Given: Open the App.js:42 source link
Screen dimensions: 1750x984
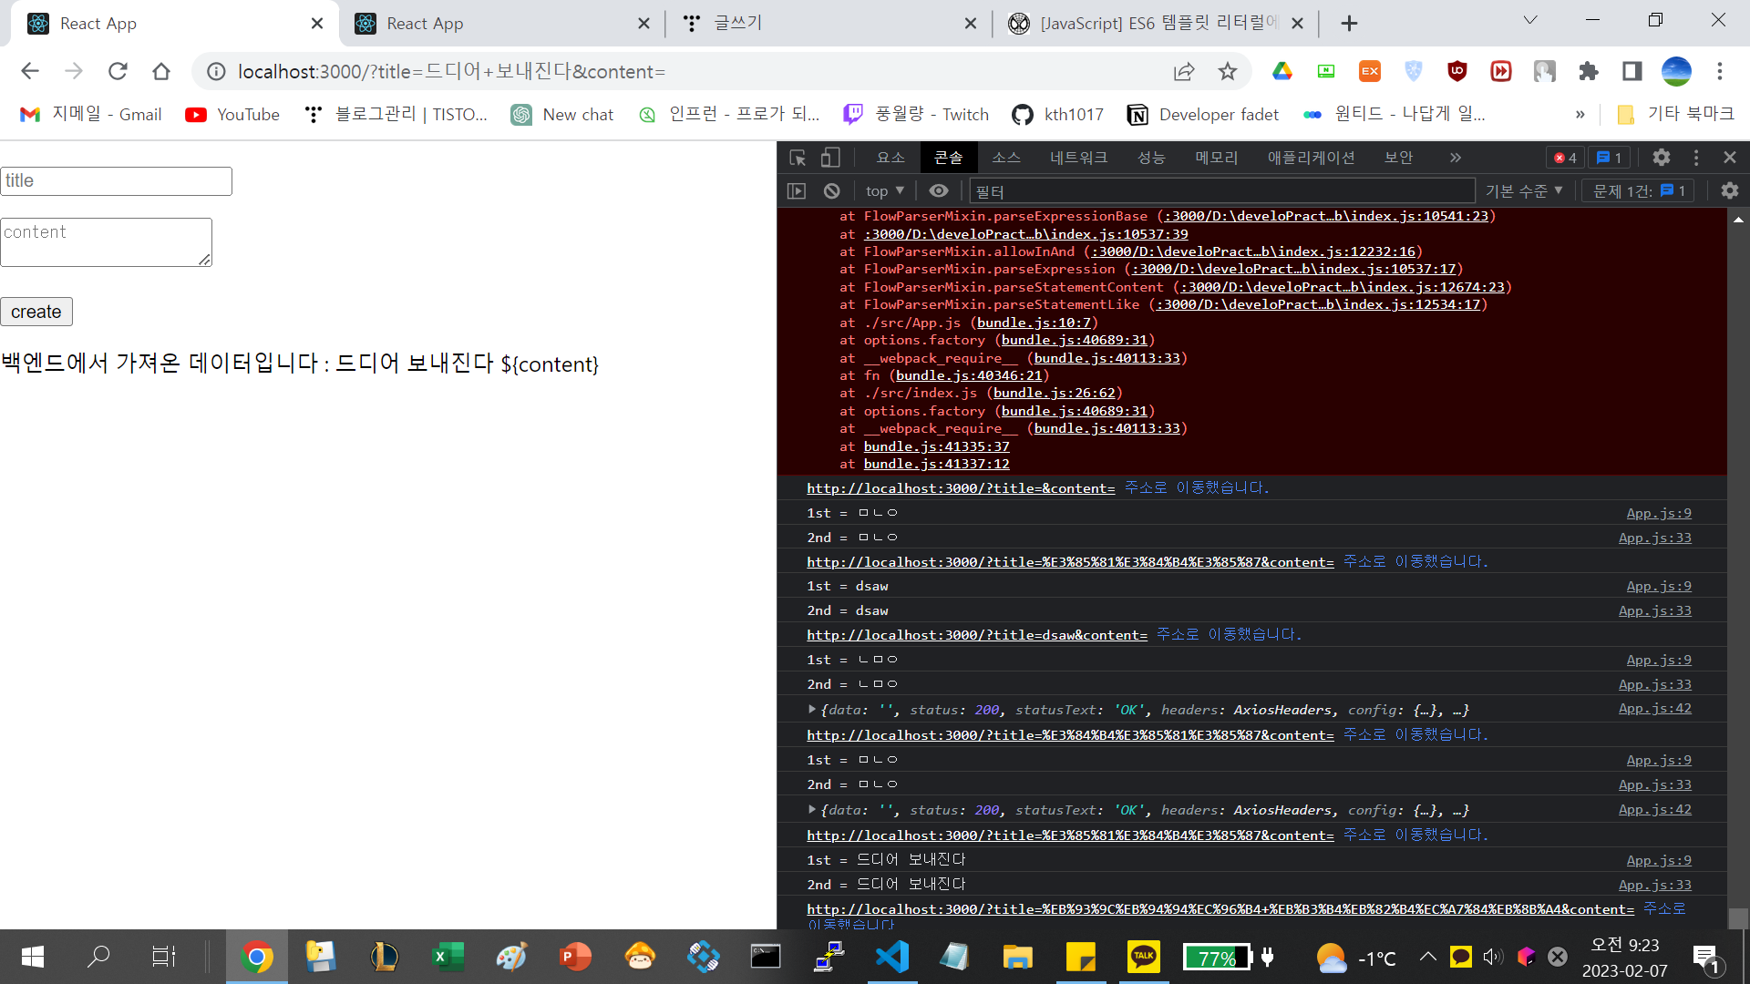Looking at the screenshot, I should click(1654, 709).
